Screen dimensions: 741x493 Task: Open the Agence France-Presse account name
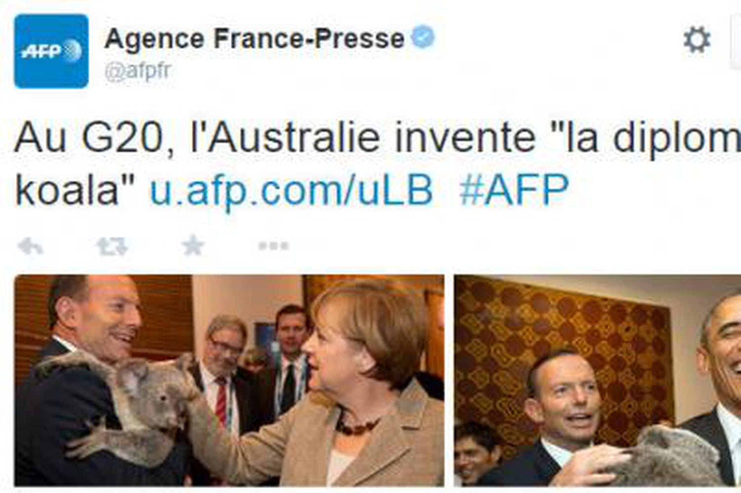tap(254, 39)
